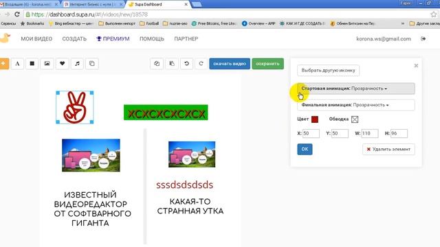Screen dimensions: 440x247
Task: Go forward in browser history
Action: pos(7,14)
